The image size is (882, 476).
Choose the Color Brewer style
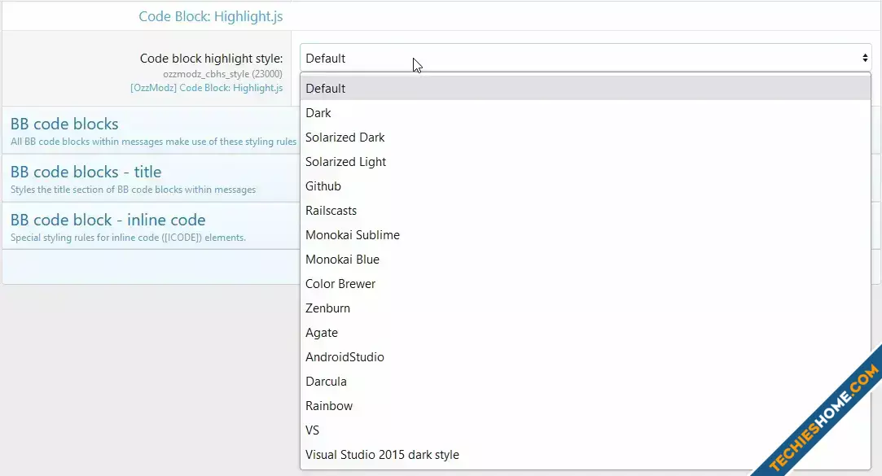(586, 284)
